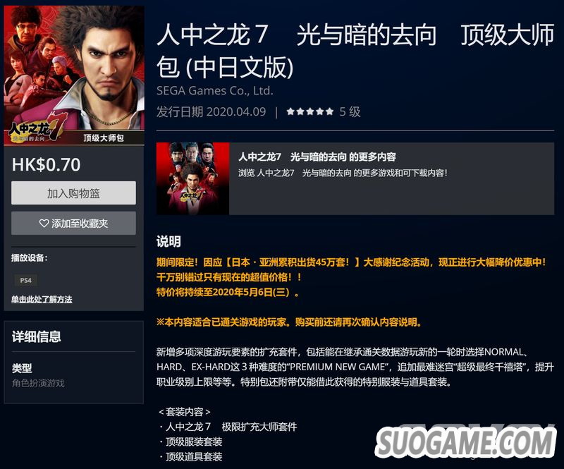
Task: Click the banner title 人中之龙7 光与暗的去向 的更多内容
Action: (317, 157)
